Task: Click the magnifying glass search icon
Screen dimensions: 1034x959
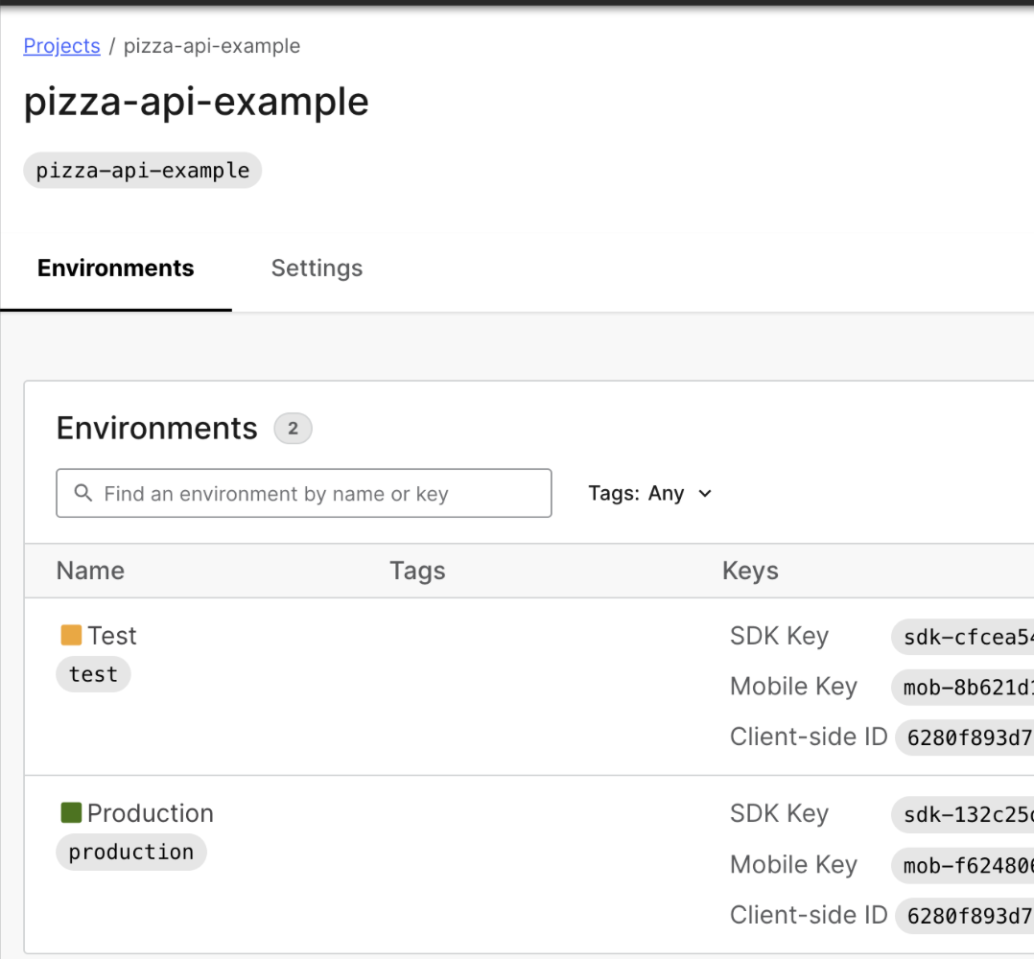Action: [x=82, y=493]
